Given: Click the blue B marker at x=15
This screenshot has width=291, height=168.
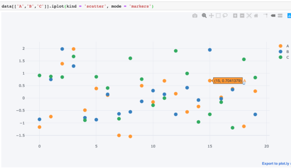Looking at the screenshot, I should click(210, 50).
